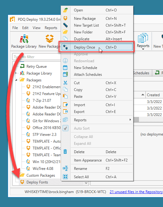The height and width of the screenshot is (207, 163).
Task: Click the Export icon in context menu
Action: pos(65,112)
